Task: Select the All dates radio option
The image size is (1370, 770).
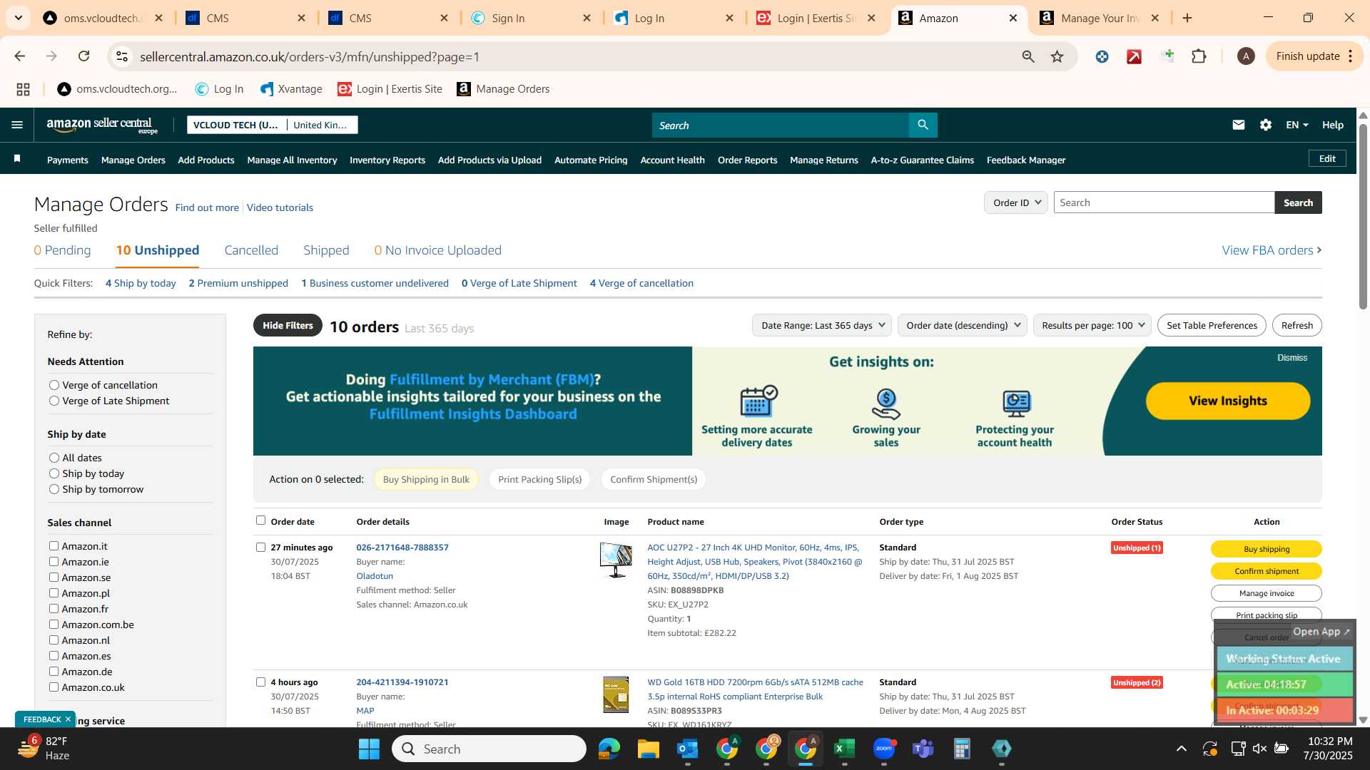Action: (x=54, y=458)
